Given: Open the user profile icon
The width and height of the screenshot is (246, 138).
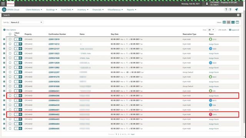Looking at the screenshot, I should [207, 3].
